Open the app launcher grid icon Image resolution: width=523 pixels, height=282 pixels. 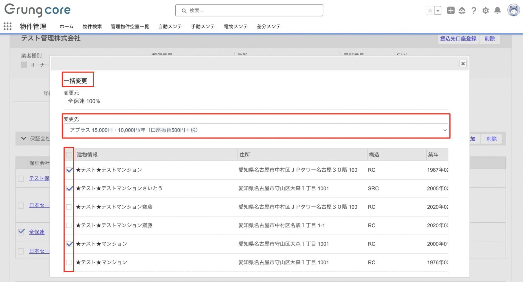tap(8, 26)
